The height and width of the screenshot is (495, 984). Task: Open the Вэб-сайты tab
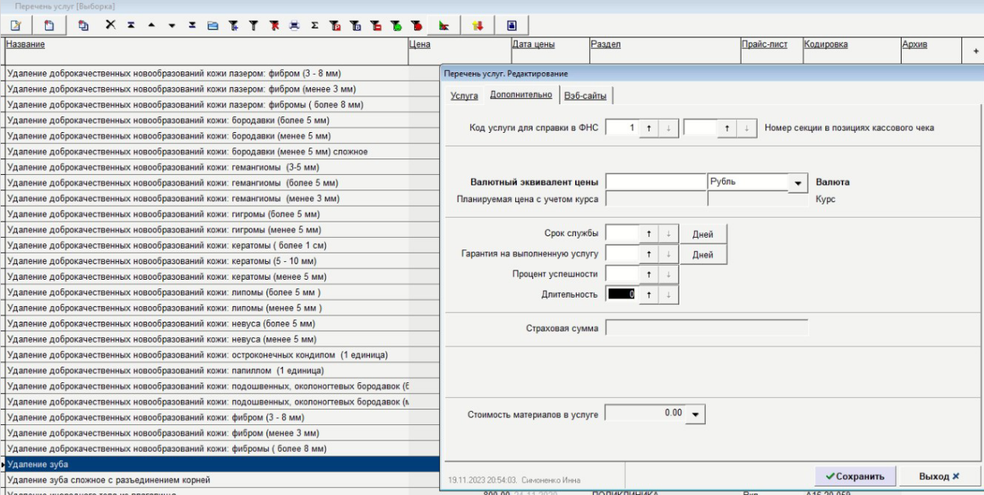[586, 96]
